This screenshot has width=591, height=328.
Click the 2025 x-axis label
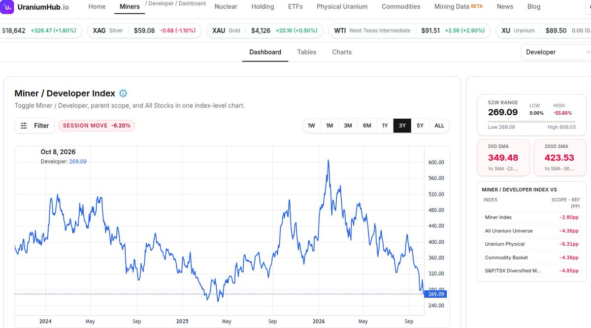pos(182,321)
